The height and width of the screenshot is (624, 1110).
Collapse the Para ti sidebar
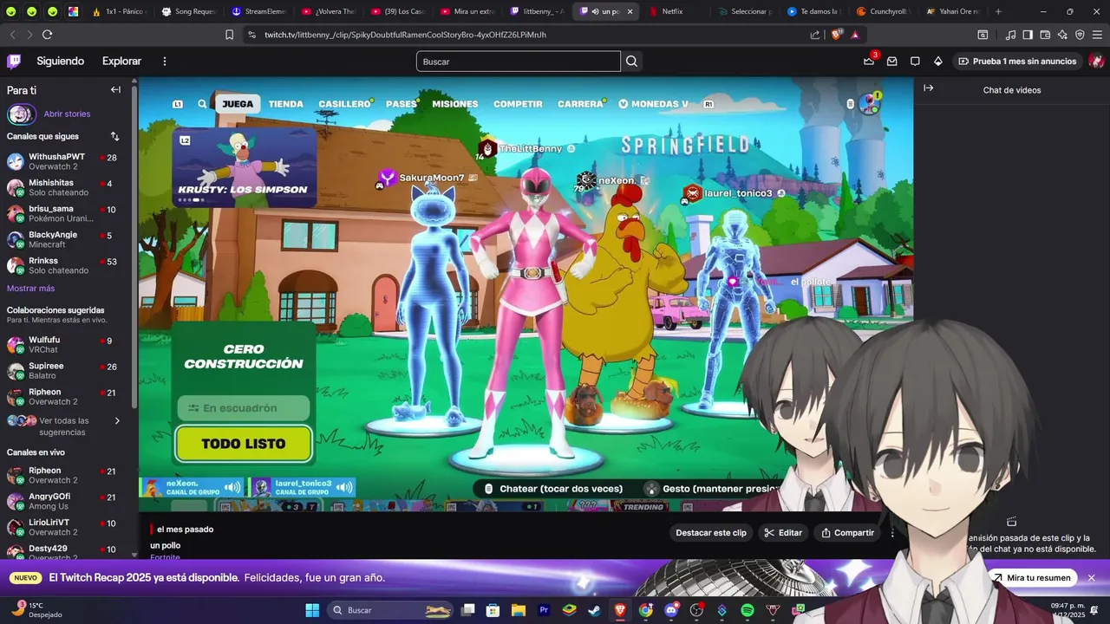[115, 89]
